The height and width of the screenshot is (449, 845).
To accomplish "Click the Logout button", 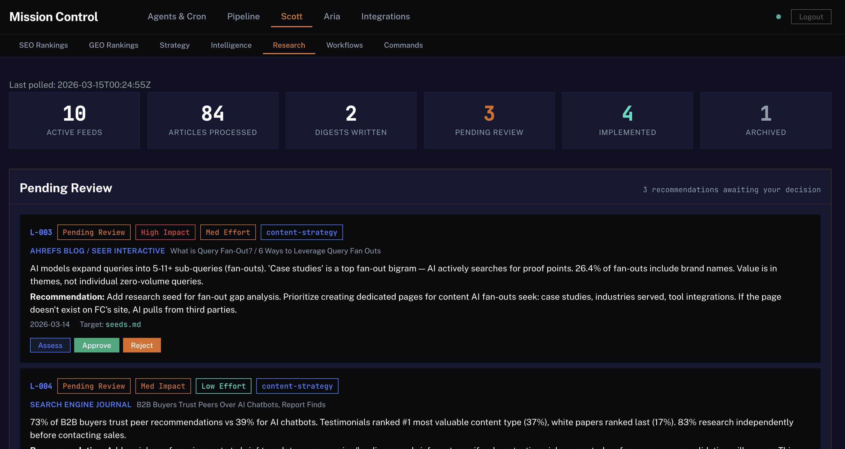I will (811, 16).
